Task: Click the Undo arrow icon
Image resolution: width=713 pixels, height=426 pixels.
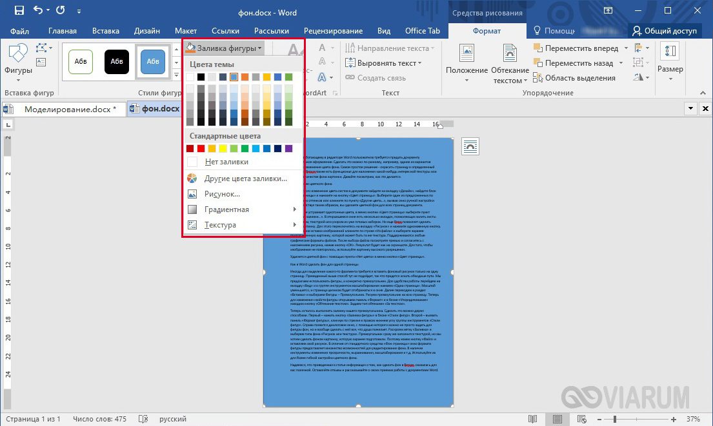Action: click(x=37, y=10)
